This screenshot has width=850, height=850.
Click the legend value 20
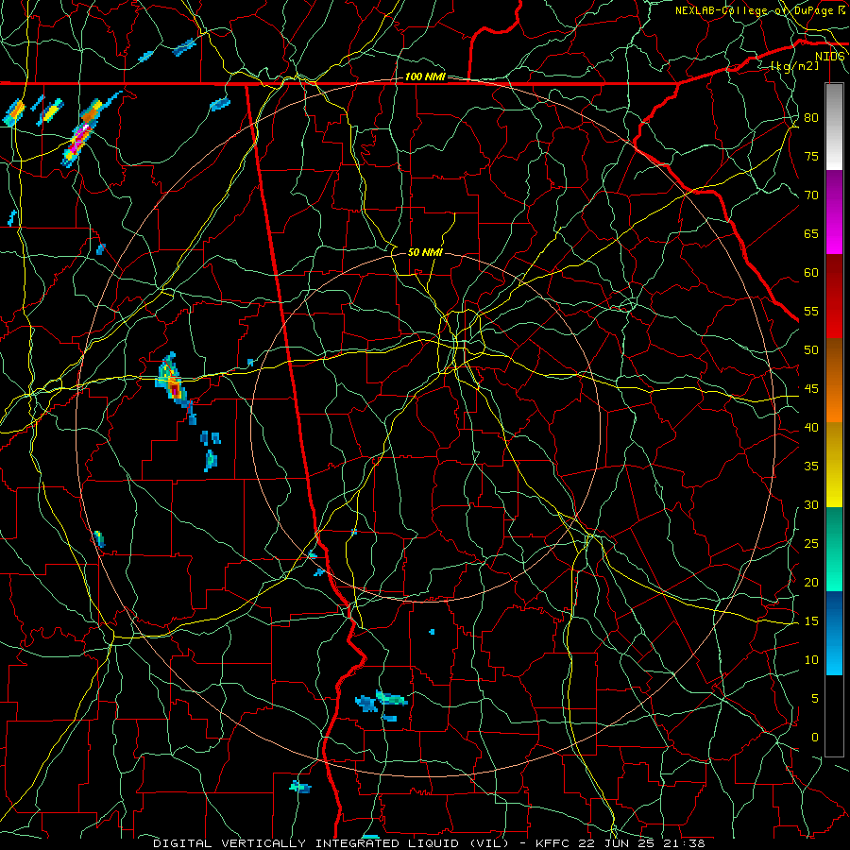pos(811,582)
